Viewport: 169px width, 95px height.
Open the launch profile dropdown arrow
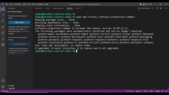tap(155, 8)
